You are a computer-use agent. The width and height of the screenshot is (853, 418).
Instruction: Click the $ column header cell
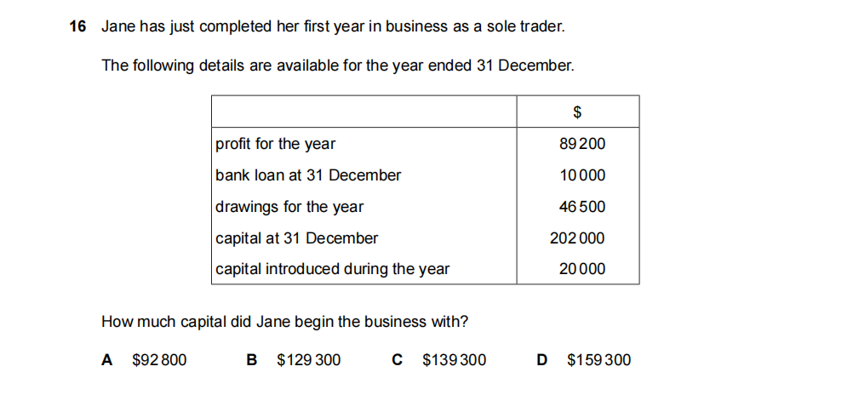pos(577,112)
